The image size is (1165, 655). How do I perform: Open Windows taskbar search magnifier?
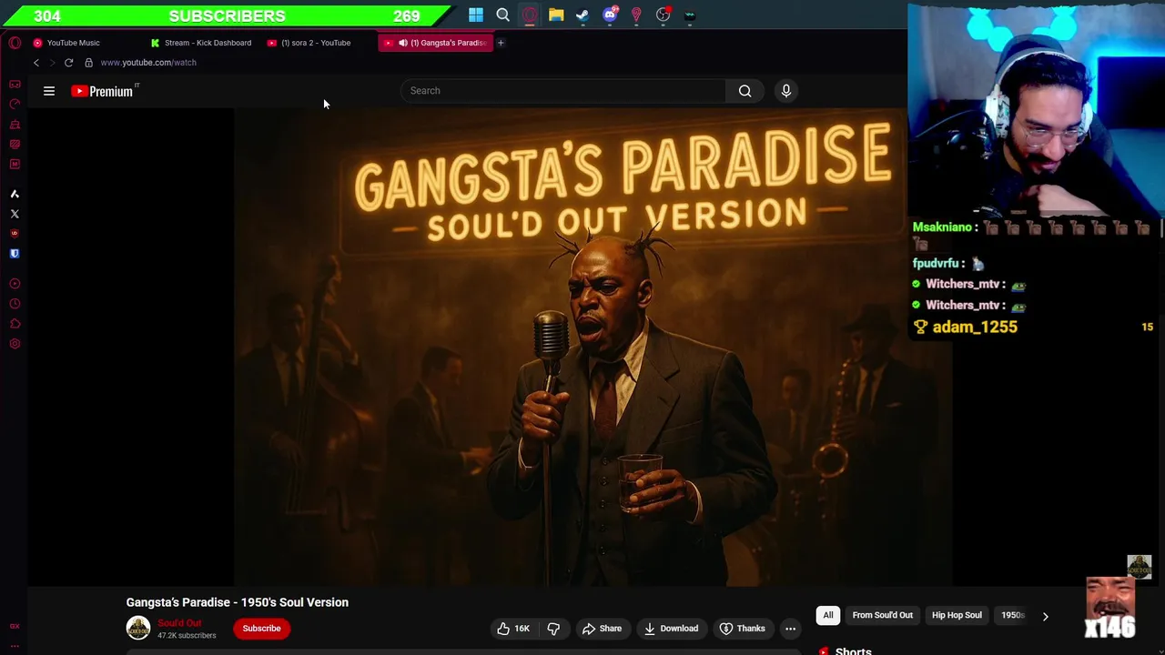click(502, 15)
